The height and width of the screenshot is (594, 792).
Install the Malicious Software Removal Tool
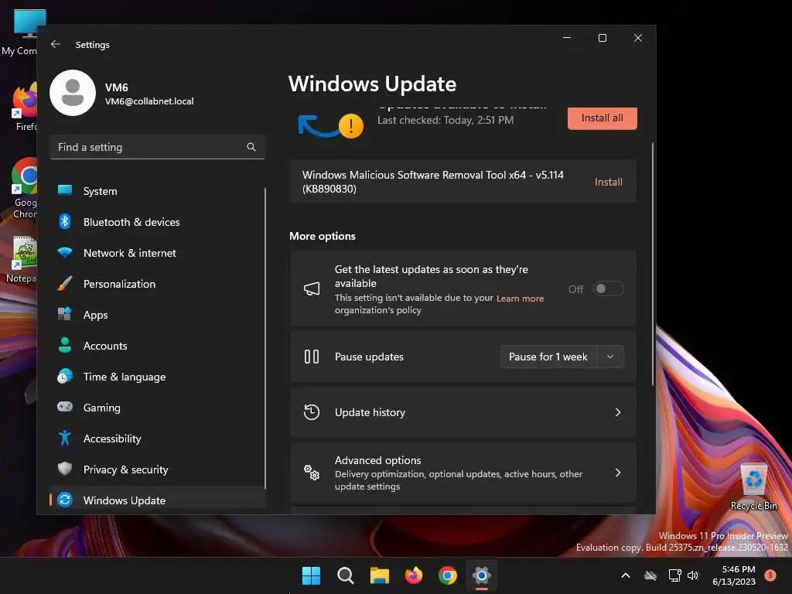pyautogui.click(x=608, y=182)
